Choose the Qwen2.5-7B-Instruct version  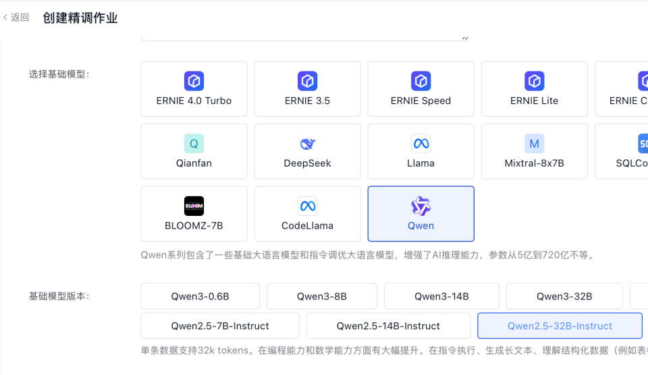coord(220,326)
